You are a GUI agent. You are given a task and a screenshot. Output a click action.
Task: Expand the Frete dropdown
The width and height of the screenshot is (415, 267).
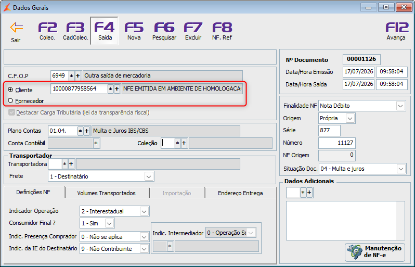coord(149,176)
